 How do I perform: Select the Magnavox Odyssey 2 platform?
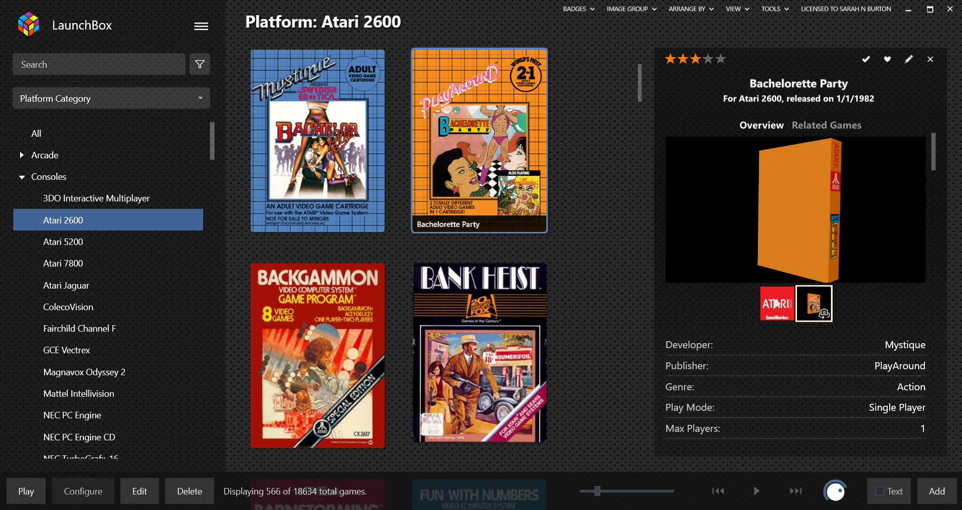[x=84, y=372]
